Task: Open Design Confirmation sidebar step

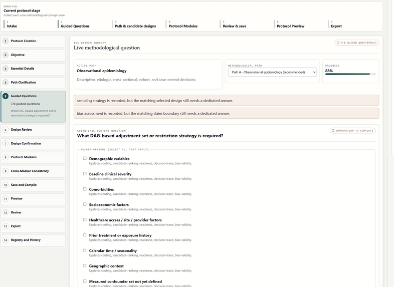Action: tap(33, 144)
